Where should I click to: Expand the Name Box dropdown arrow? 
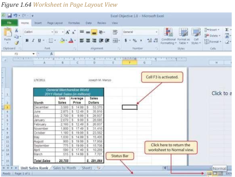tap(33, 54)
